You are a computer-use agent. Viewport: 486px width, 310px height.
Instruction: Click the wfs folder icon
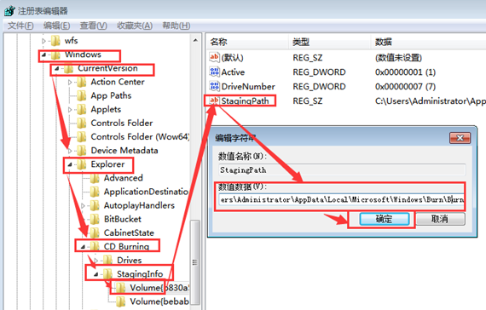click(55, 41)
